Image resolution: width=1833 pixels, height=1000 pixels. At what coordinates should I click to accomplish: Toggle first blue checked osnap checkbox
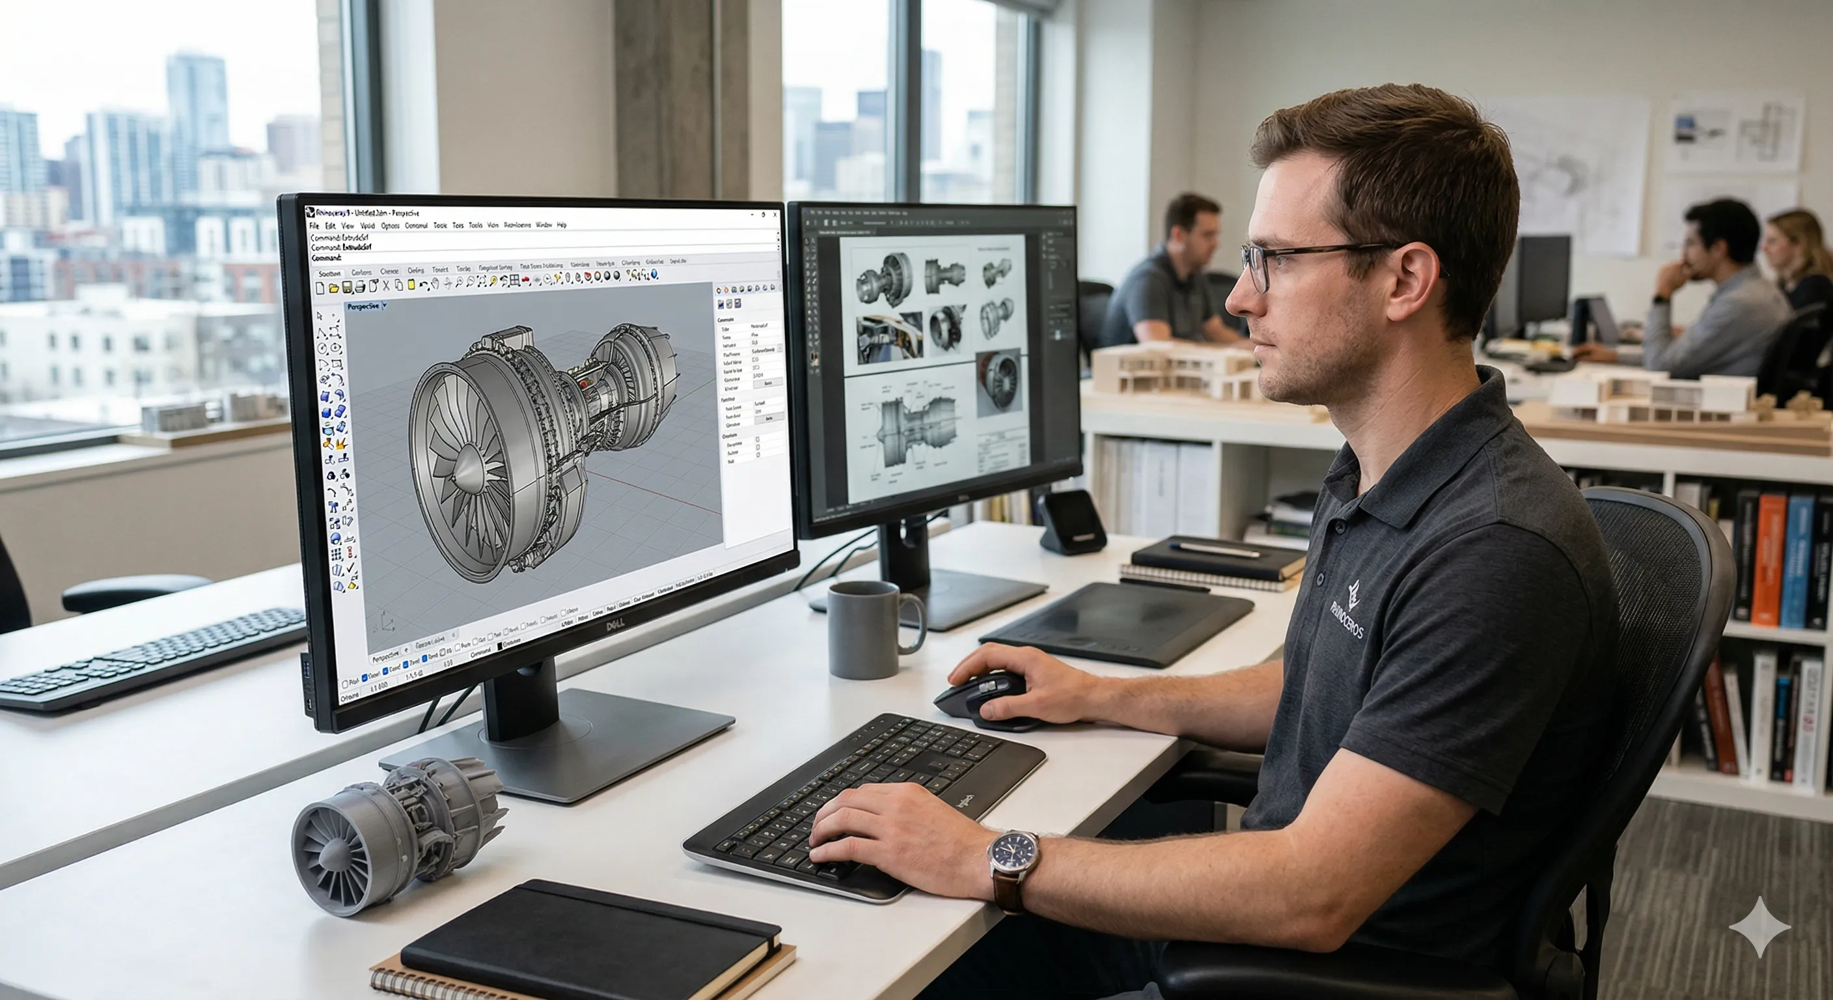tap(365, 678)
